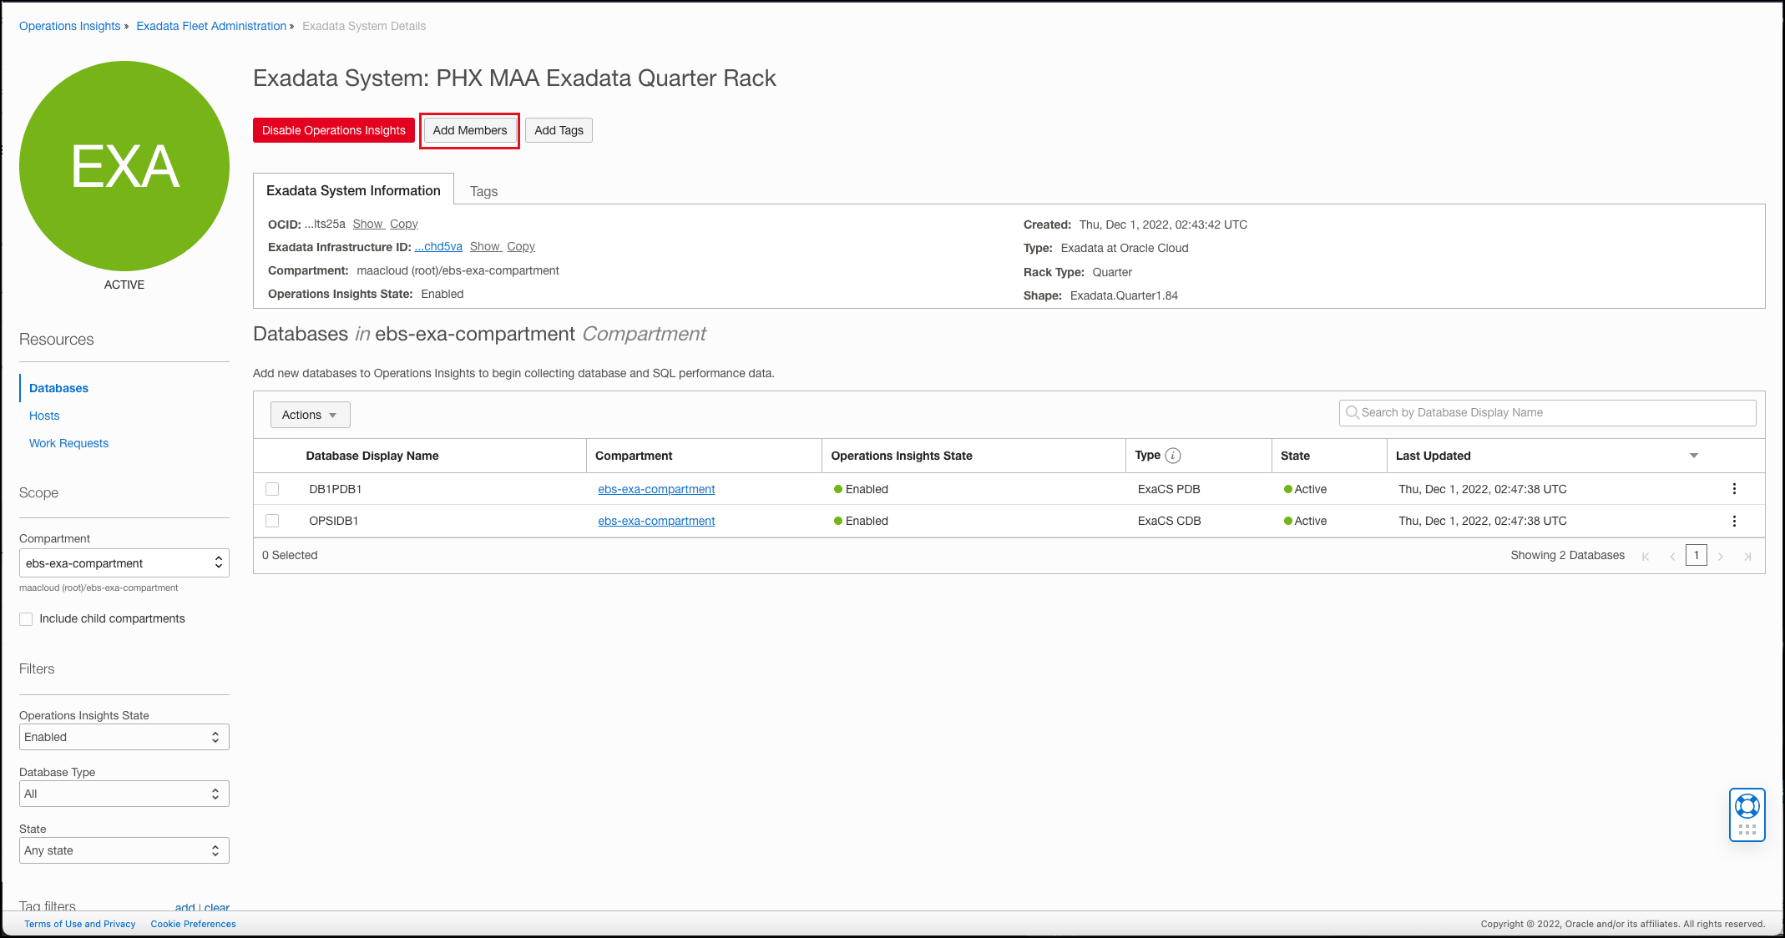Open the ebs-exa-compartment link for OPSIDB1
Image resolution: width=1785 pixels, height=938 pixels.
[656, 521]
